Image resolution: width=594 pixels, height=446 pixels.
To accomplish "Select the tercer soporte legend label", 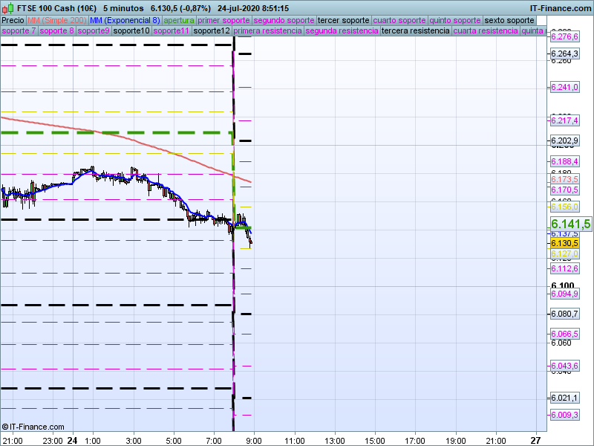I will click(x=343, y=20).
